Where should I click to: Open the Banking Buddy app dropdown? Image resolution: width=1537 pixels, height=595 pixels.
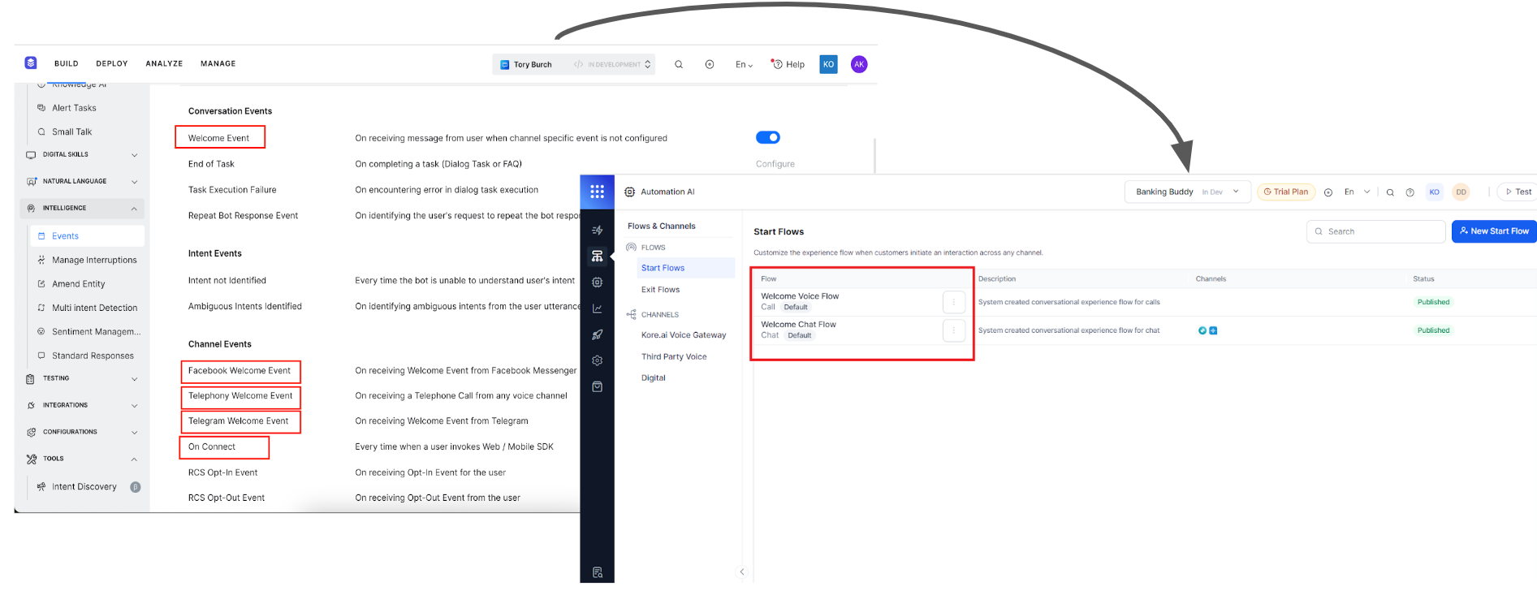click(1186, 192)
